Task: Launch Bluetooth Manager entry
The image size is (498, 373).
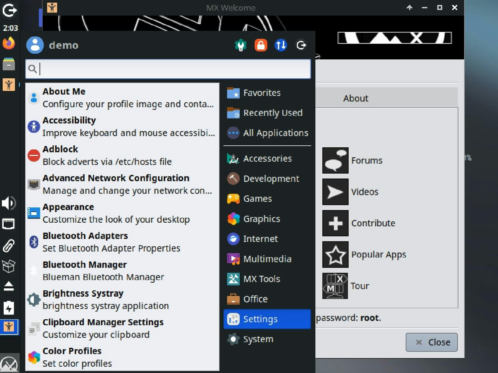Action: [122, 271]
